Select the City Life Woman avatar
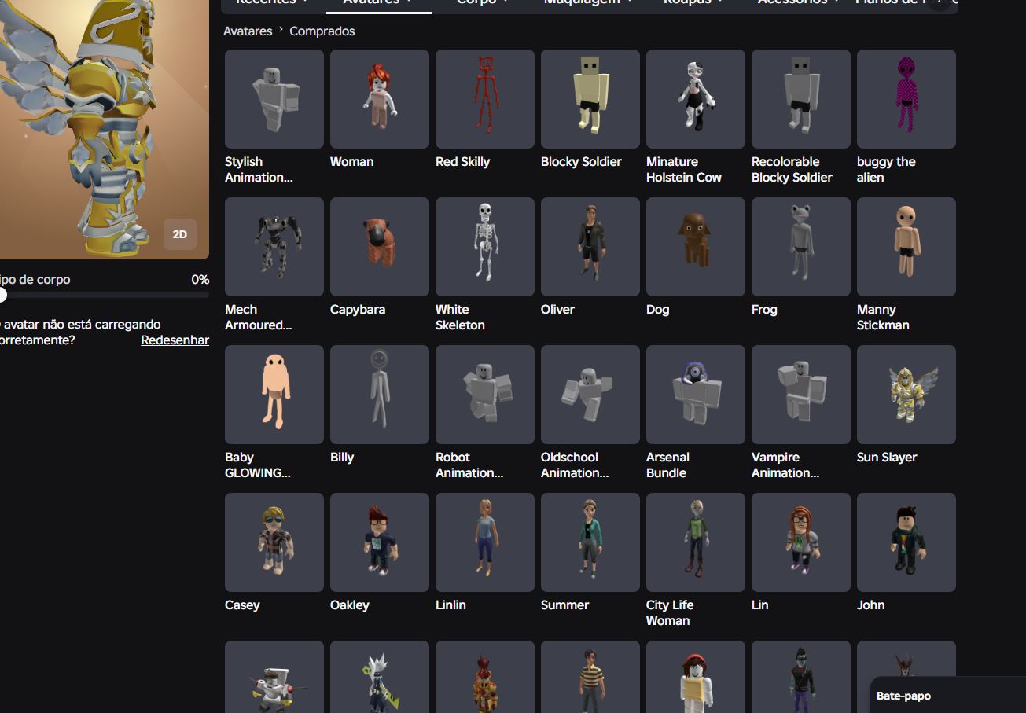Image resolution: width=1026 pixels, height=713 pixels. 696,542
